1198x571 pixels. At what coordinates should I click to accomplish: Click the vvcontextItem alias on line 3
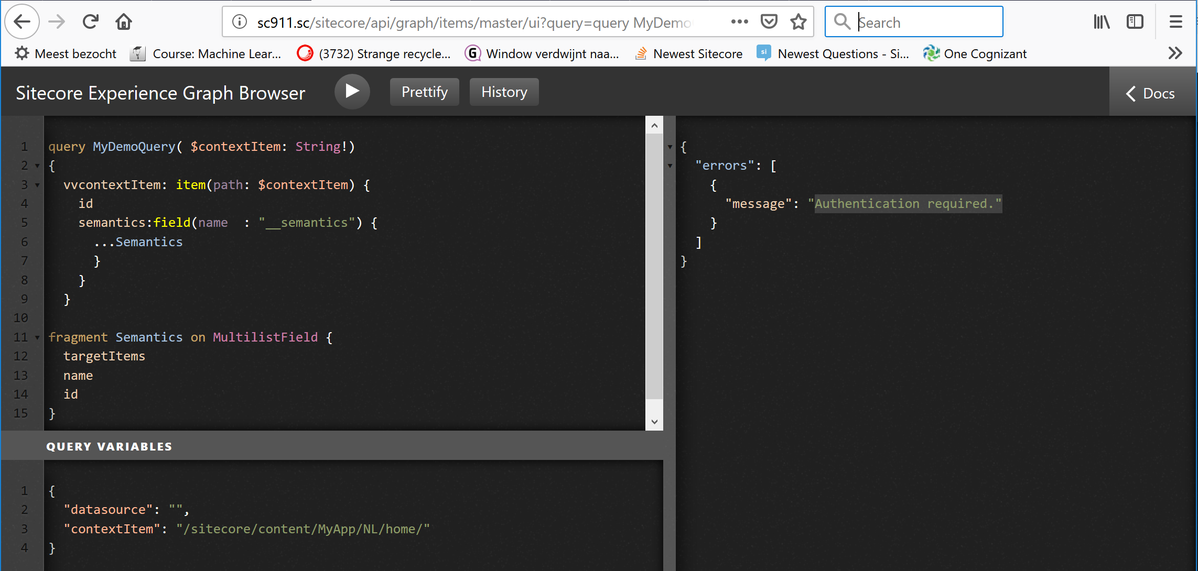(112, 185)
